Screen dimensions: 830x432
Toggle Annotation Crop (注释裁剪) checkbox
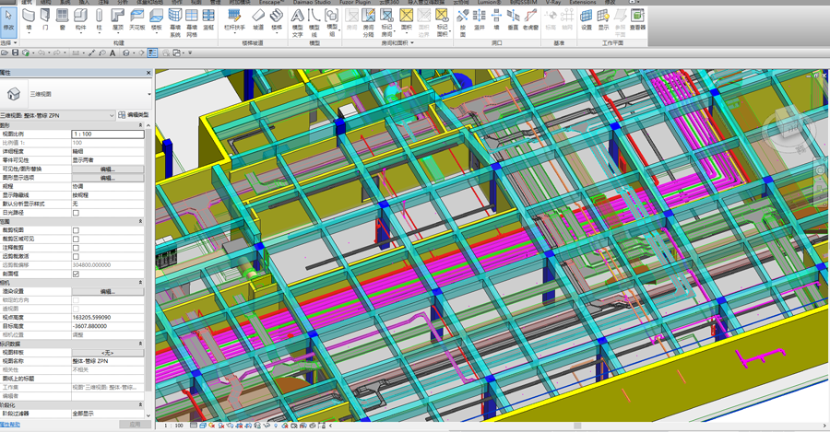(76, 248)
